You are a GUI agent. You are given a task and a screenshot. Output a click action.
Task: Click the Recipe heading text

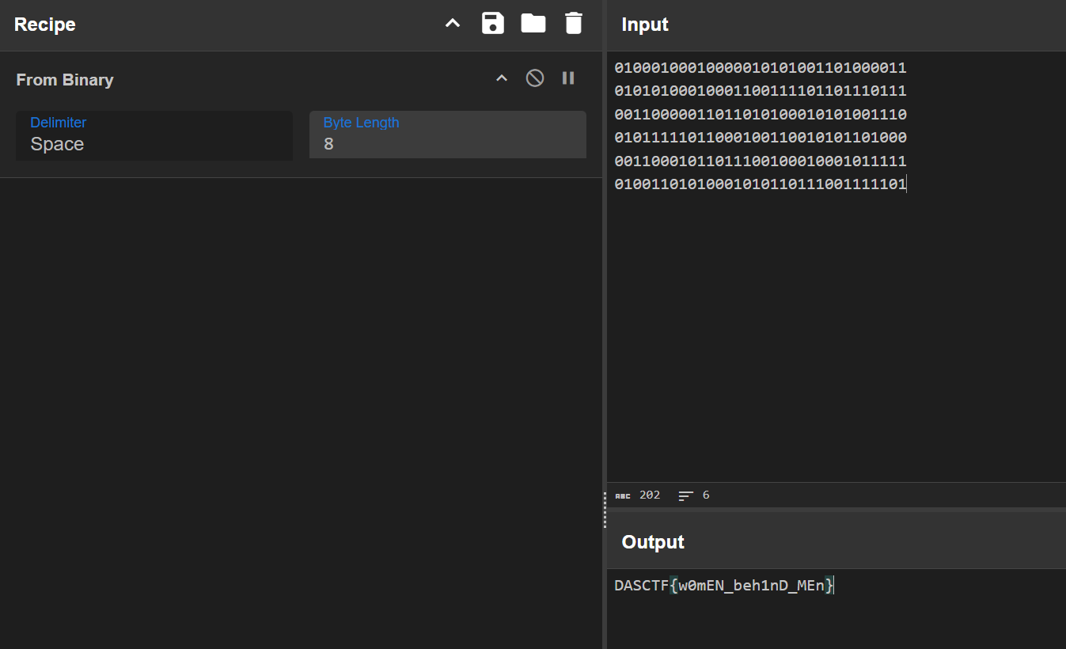click(x=45, y=25)
